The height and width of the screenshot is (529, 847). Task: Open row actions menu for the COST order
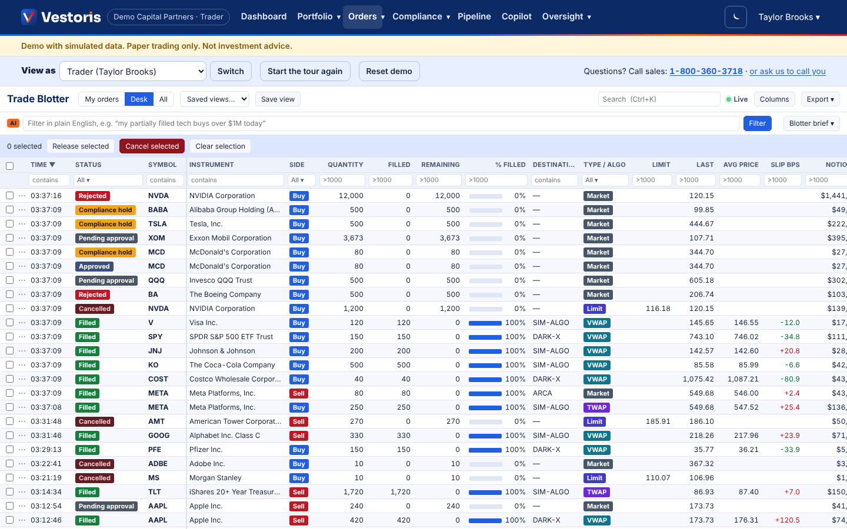click(x=22, y=379)
